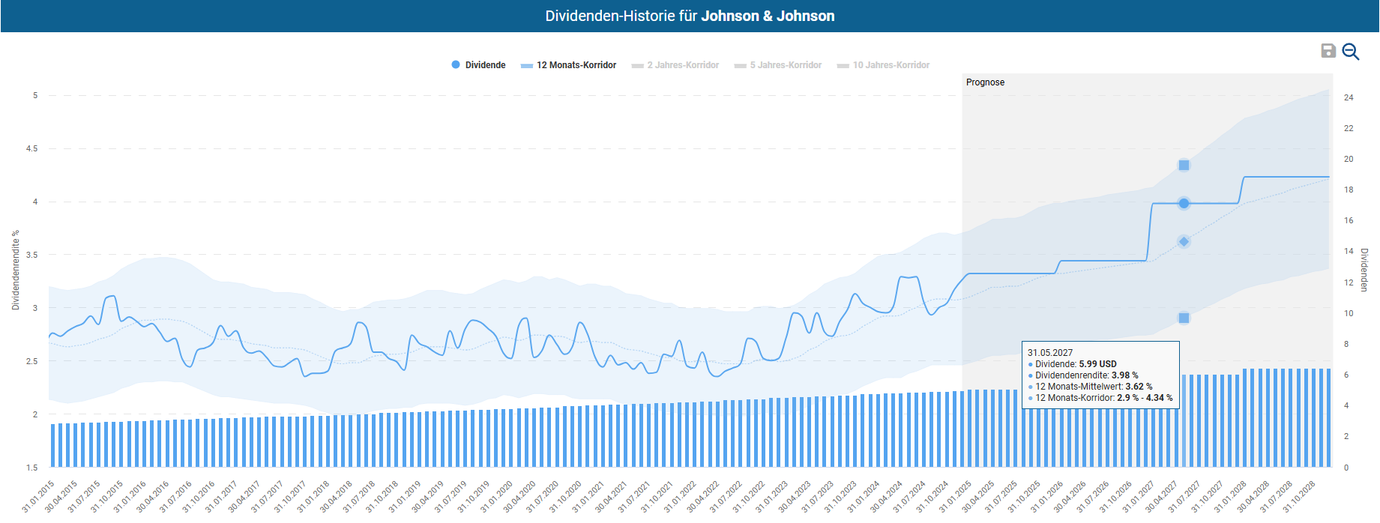Image resolution: width=1380 pixels, height=523 pixels.
Task: Click the upper square corridor marker in forecast
Action: point(1184,165)
